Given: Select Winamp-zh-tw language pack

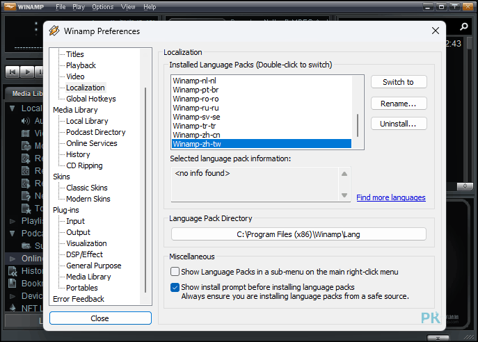Looking at the screenshot, I should [261, 144].
